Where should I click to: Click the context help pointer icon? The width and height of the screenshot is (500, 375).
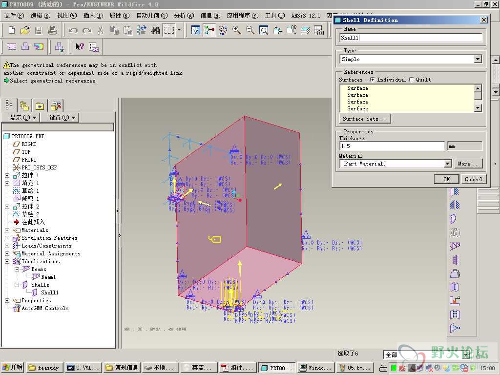[80, 47]
